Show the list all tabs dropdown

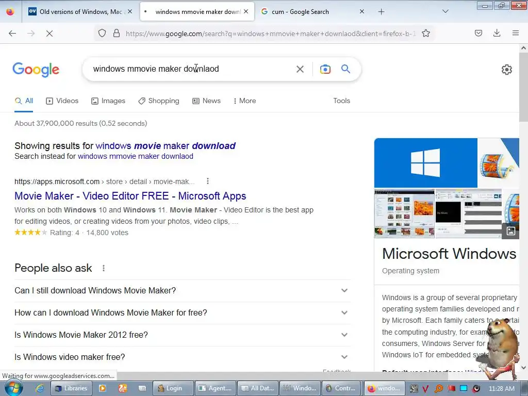coord(445,11)
